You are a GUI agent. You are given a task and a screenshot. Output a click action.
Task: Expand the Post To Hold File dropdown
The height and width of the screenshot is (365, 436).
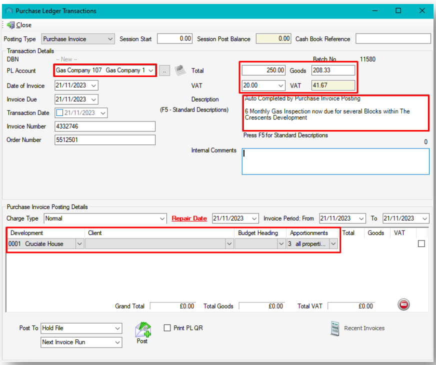click(117, 328)
